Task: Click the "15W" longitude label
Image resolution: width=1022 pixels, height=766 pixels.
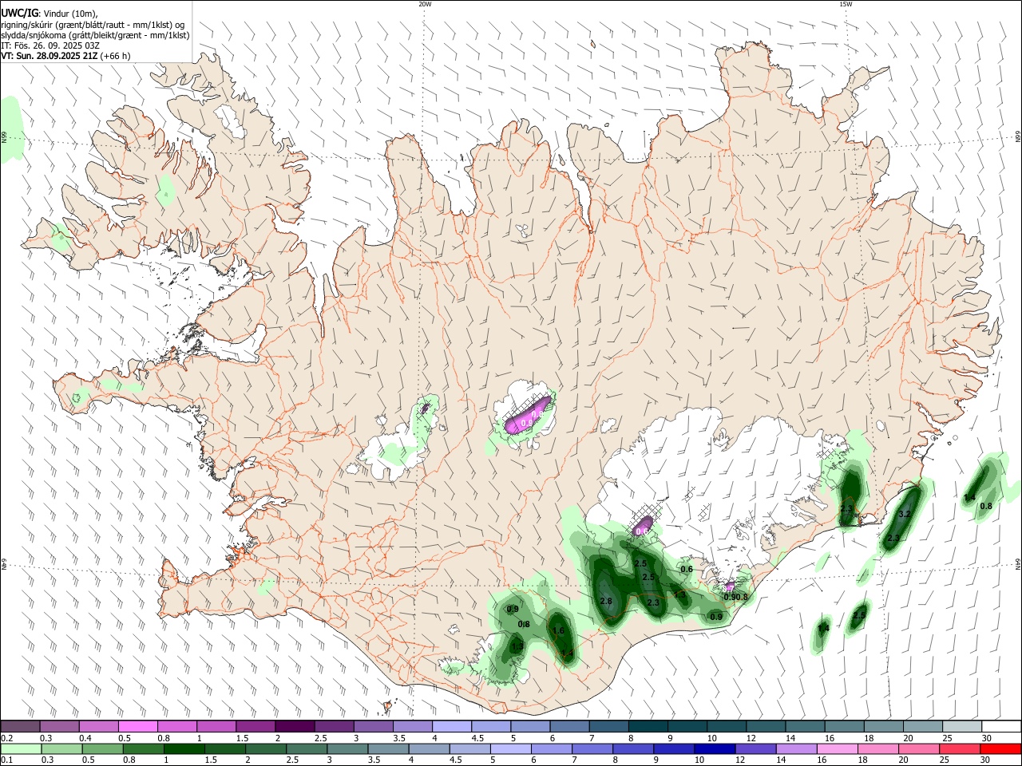Action: (846, 4)
